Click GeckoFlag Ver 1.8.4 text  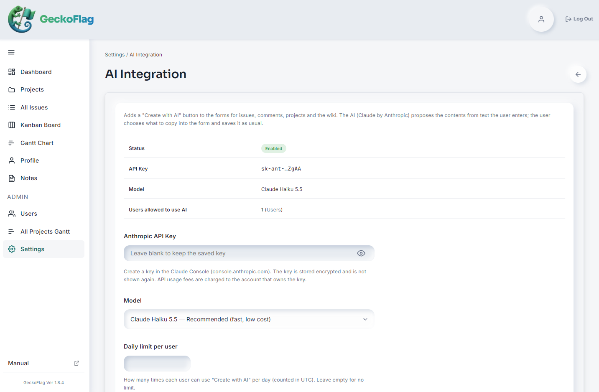point(43,382)
